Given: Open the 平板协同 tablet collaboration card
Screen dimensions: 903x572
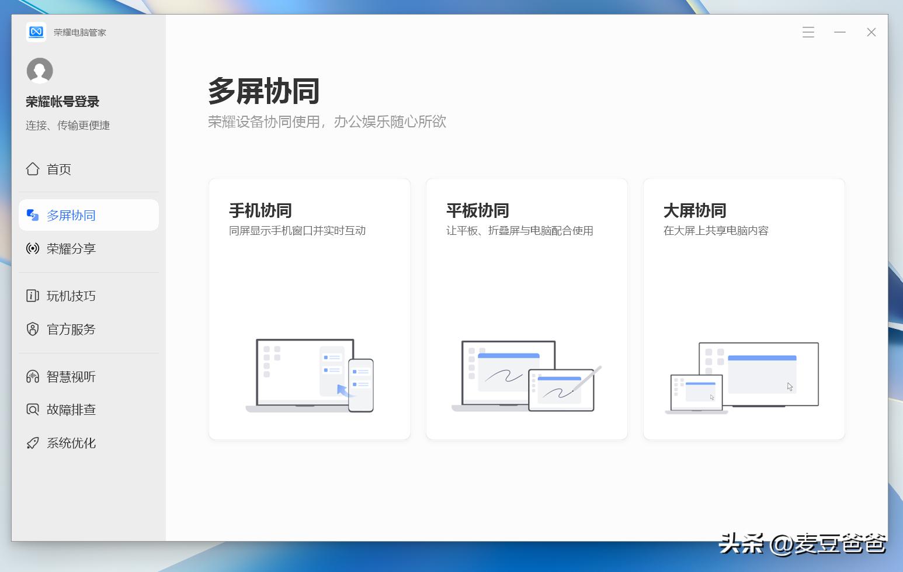Looking at the screenshot, I should click(x=526, y=308).
